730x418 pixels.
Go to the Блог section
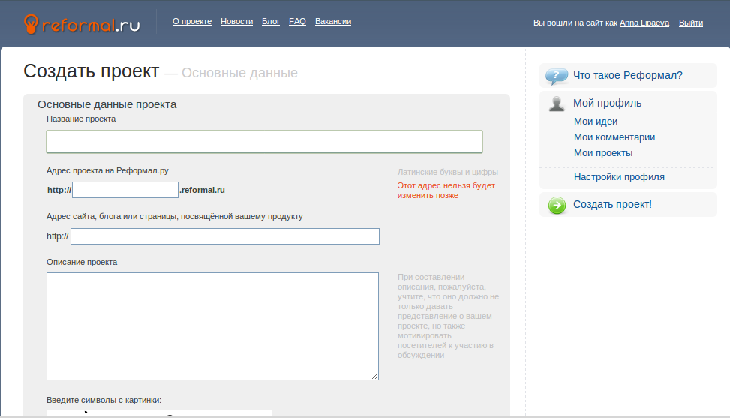pyautogui.click(x=271, y=22)
